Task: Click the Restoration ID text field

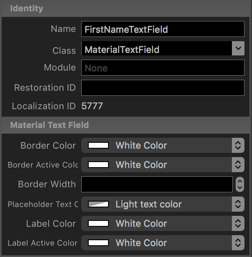Action: pyautogui.click(x=162, y=88)
